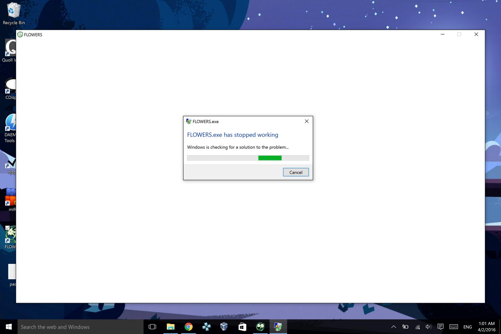Open Google Chrome from the taskbar

click(188, 327)
